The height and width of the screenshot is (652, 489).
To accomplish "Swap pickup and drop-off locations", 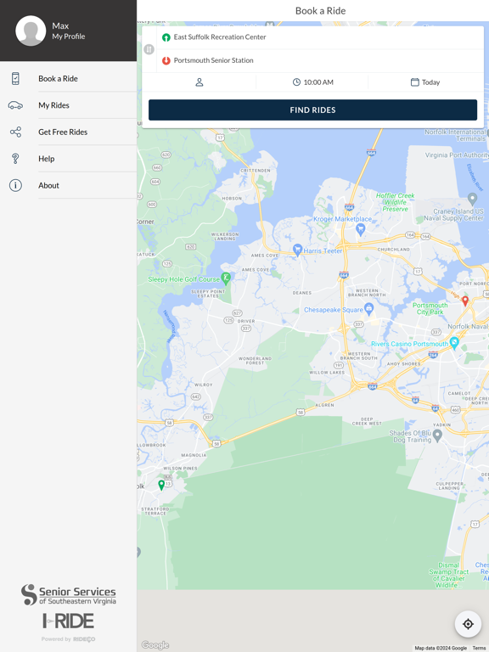I will (x=149, y=49).
